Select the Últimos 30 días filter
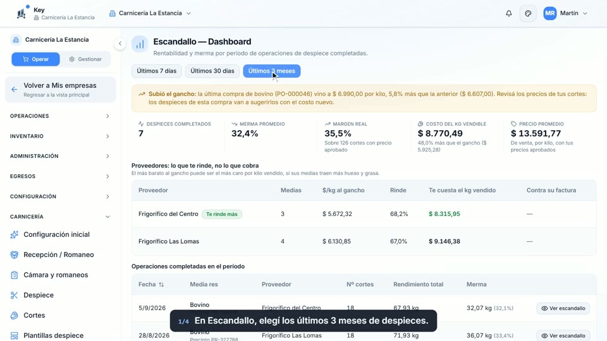This screenshot has height=341, width=607. coord(212,71)
